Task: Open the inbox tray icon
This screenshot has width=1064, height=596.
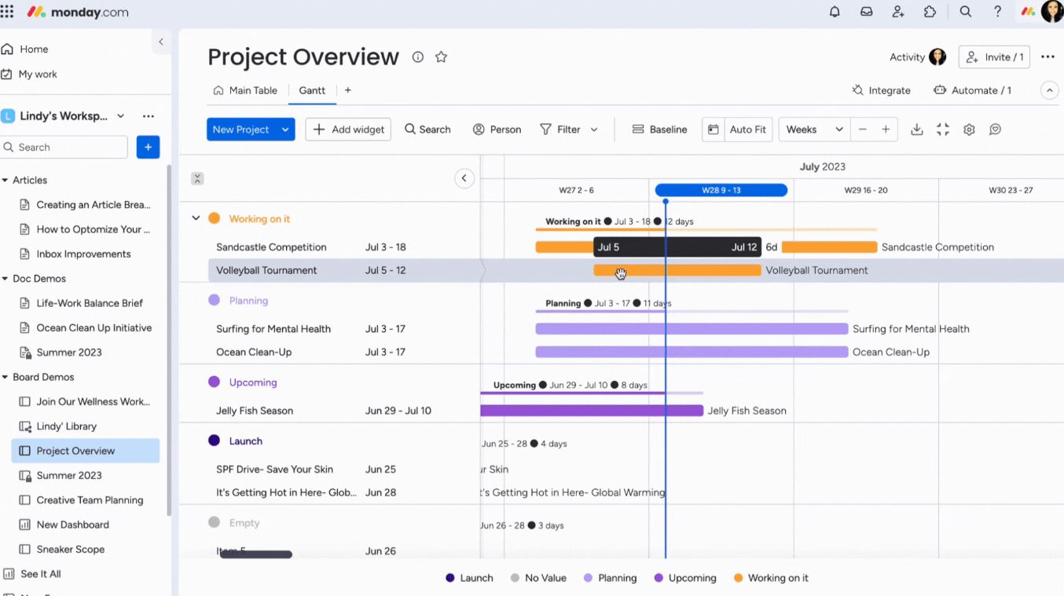Action: click(866, 12)
